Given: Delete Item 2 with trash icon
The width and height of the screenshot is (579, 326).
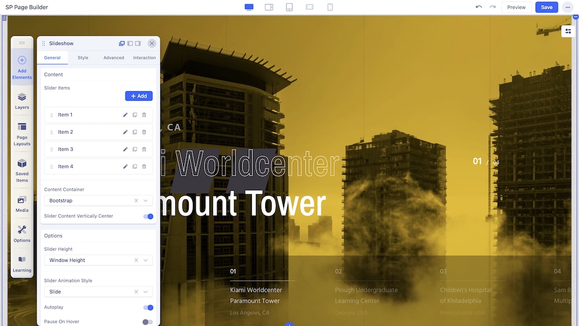Looking at the screenshot, I should click(x=144, y=132).
